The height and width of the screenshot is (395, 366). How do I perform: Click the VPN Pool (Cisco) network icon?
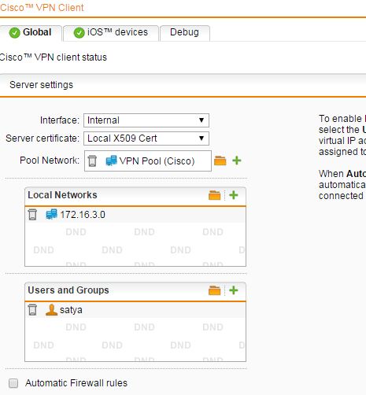[x=111, y=161]
